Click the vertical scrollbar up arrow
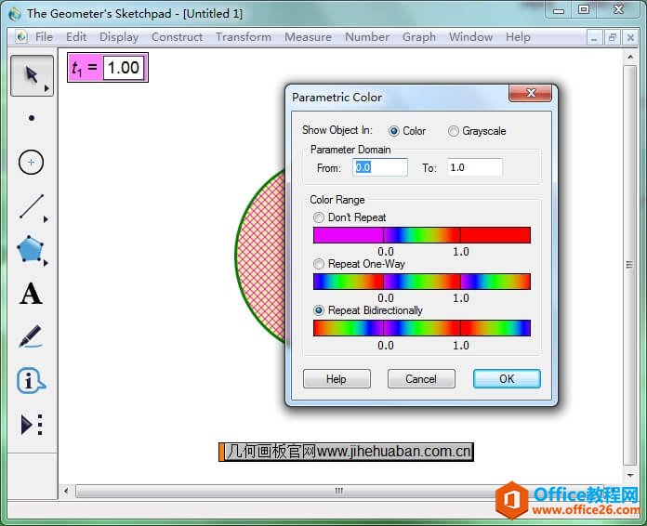647x526 pixels. coord(630,57)
